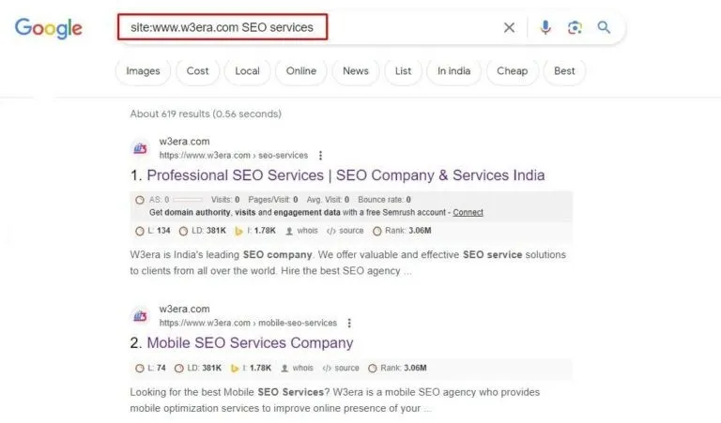Click 'Avg. Visit: 0' metric text
This screenshot has width=721, height=423.
(328, 200)
